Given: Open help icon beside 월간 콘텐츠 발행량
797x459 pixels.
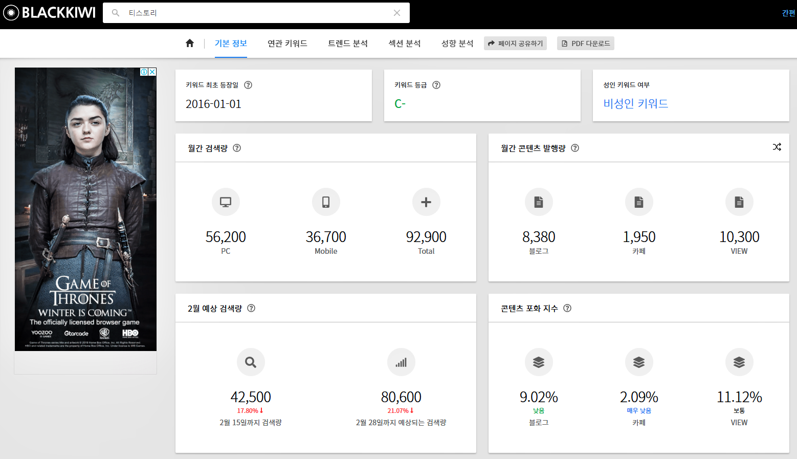Looking at the screenshot, I should pyautogui.click(x=575, y=148).
